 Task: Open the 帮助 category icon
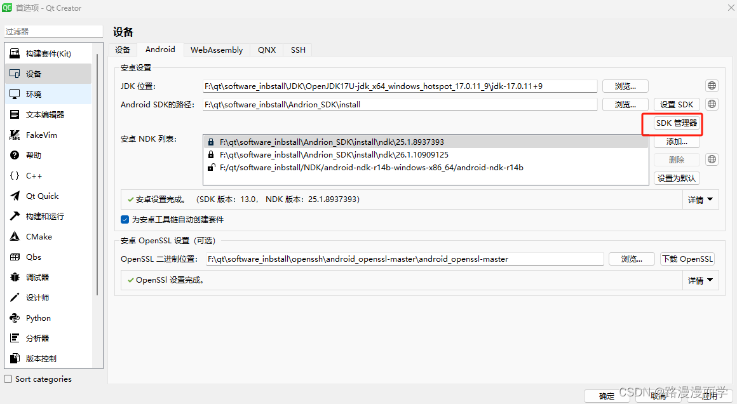coord(15,155)
